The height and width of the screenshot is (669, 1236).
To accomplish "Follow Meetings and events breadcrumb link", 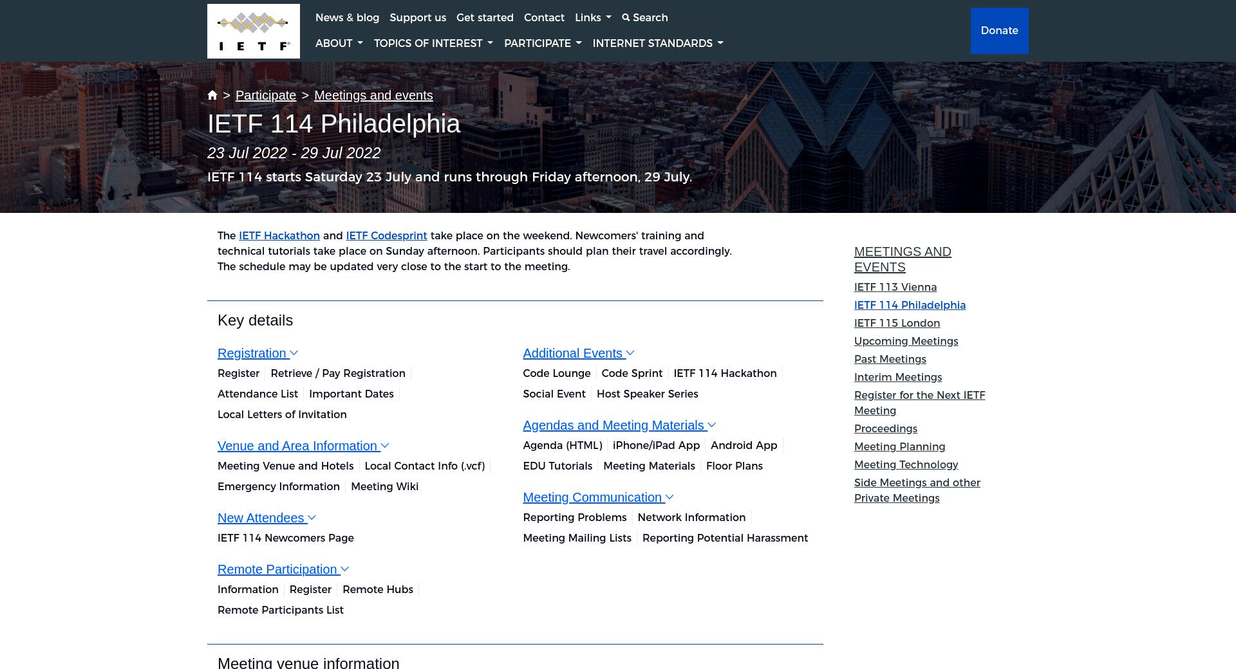I will click(x=373, y=95).
